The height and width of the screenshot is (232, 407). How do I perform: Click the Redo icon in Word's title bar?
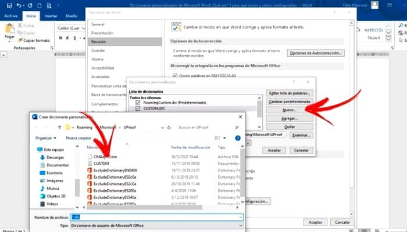pos(30,5)
